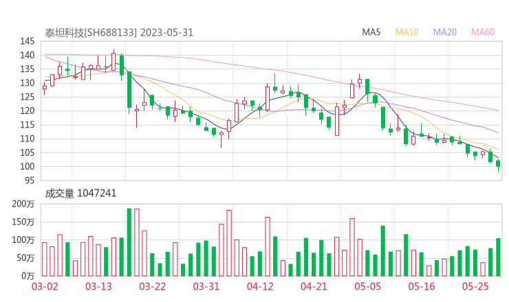The image size is (509, 302).
Task: Select the 105 price axis label
Action: pyautogui.click(x=28, y=152)
